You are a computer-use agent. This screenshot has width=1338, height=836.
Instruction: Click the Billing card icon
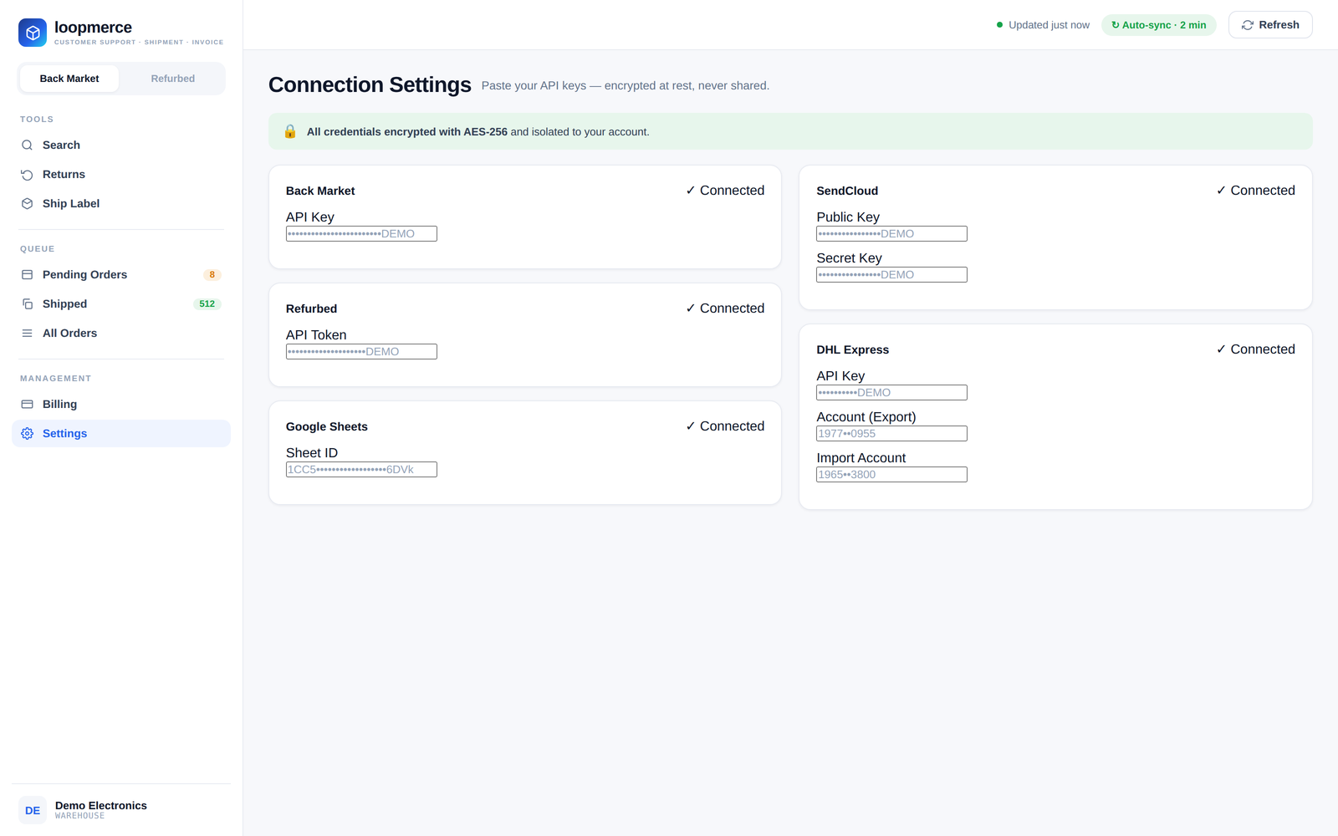[27, 405]
